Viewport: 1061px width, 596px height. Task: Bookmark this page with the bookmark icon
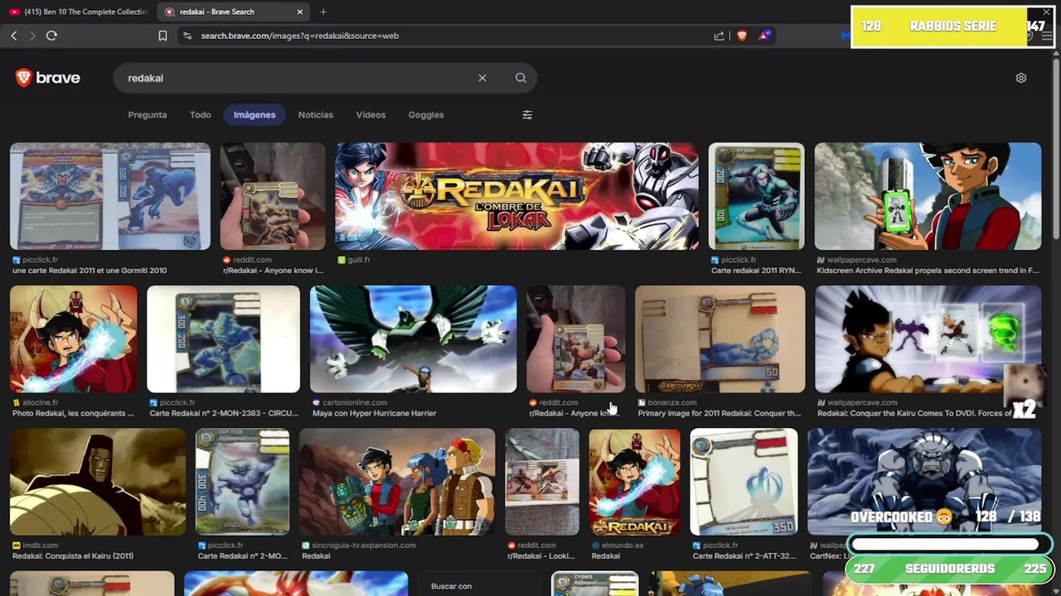tap(162, 36)
